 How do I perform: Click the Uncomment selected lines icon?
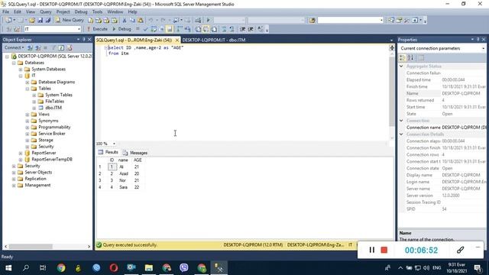pos(232,29)
